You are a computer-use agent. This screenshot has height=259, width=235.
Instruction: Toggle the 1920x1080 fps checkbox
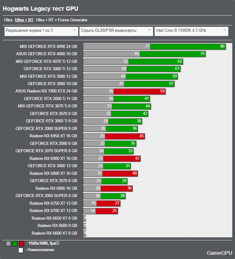pos(57,243)
